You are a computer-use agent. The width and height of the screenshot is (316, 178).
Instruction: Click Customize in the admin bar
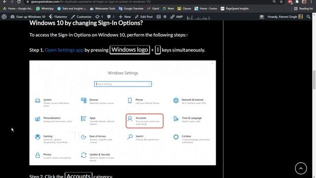[81, 17]
